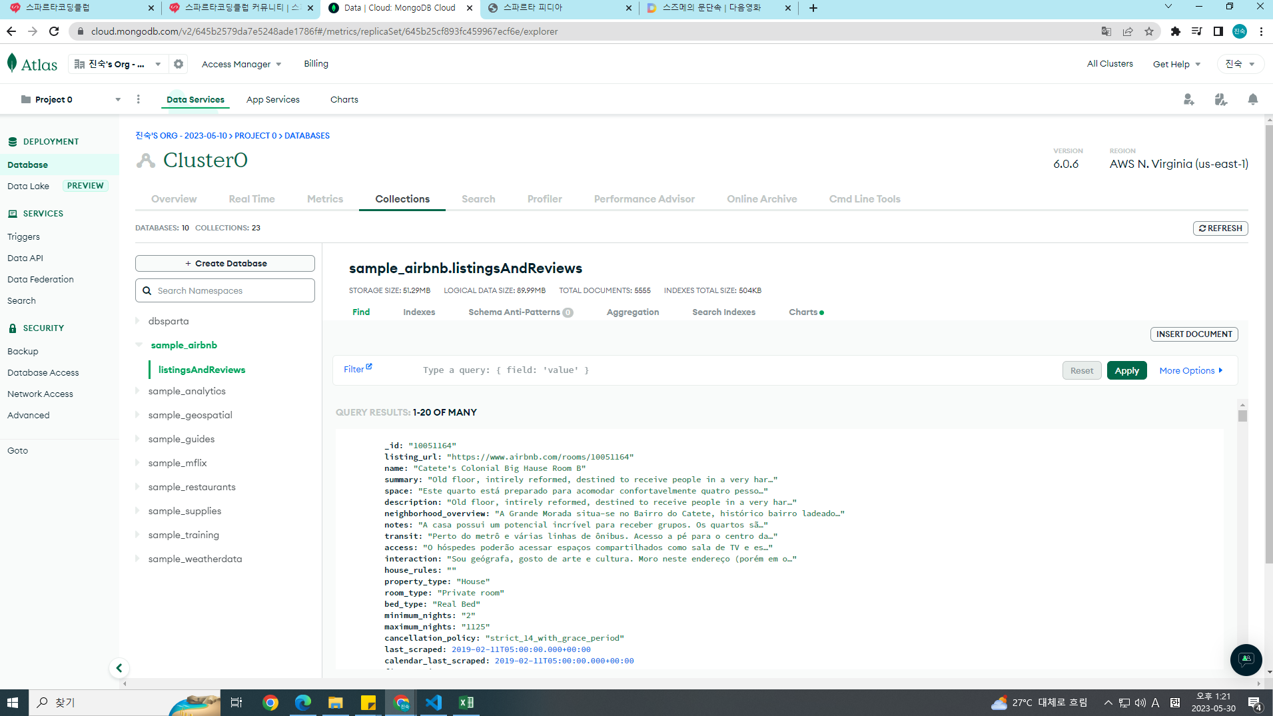The width and height of the screenshot is (1273, 716).
Task: Open organization selector dropdown
Action: pos(118,64)
